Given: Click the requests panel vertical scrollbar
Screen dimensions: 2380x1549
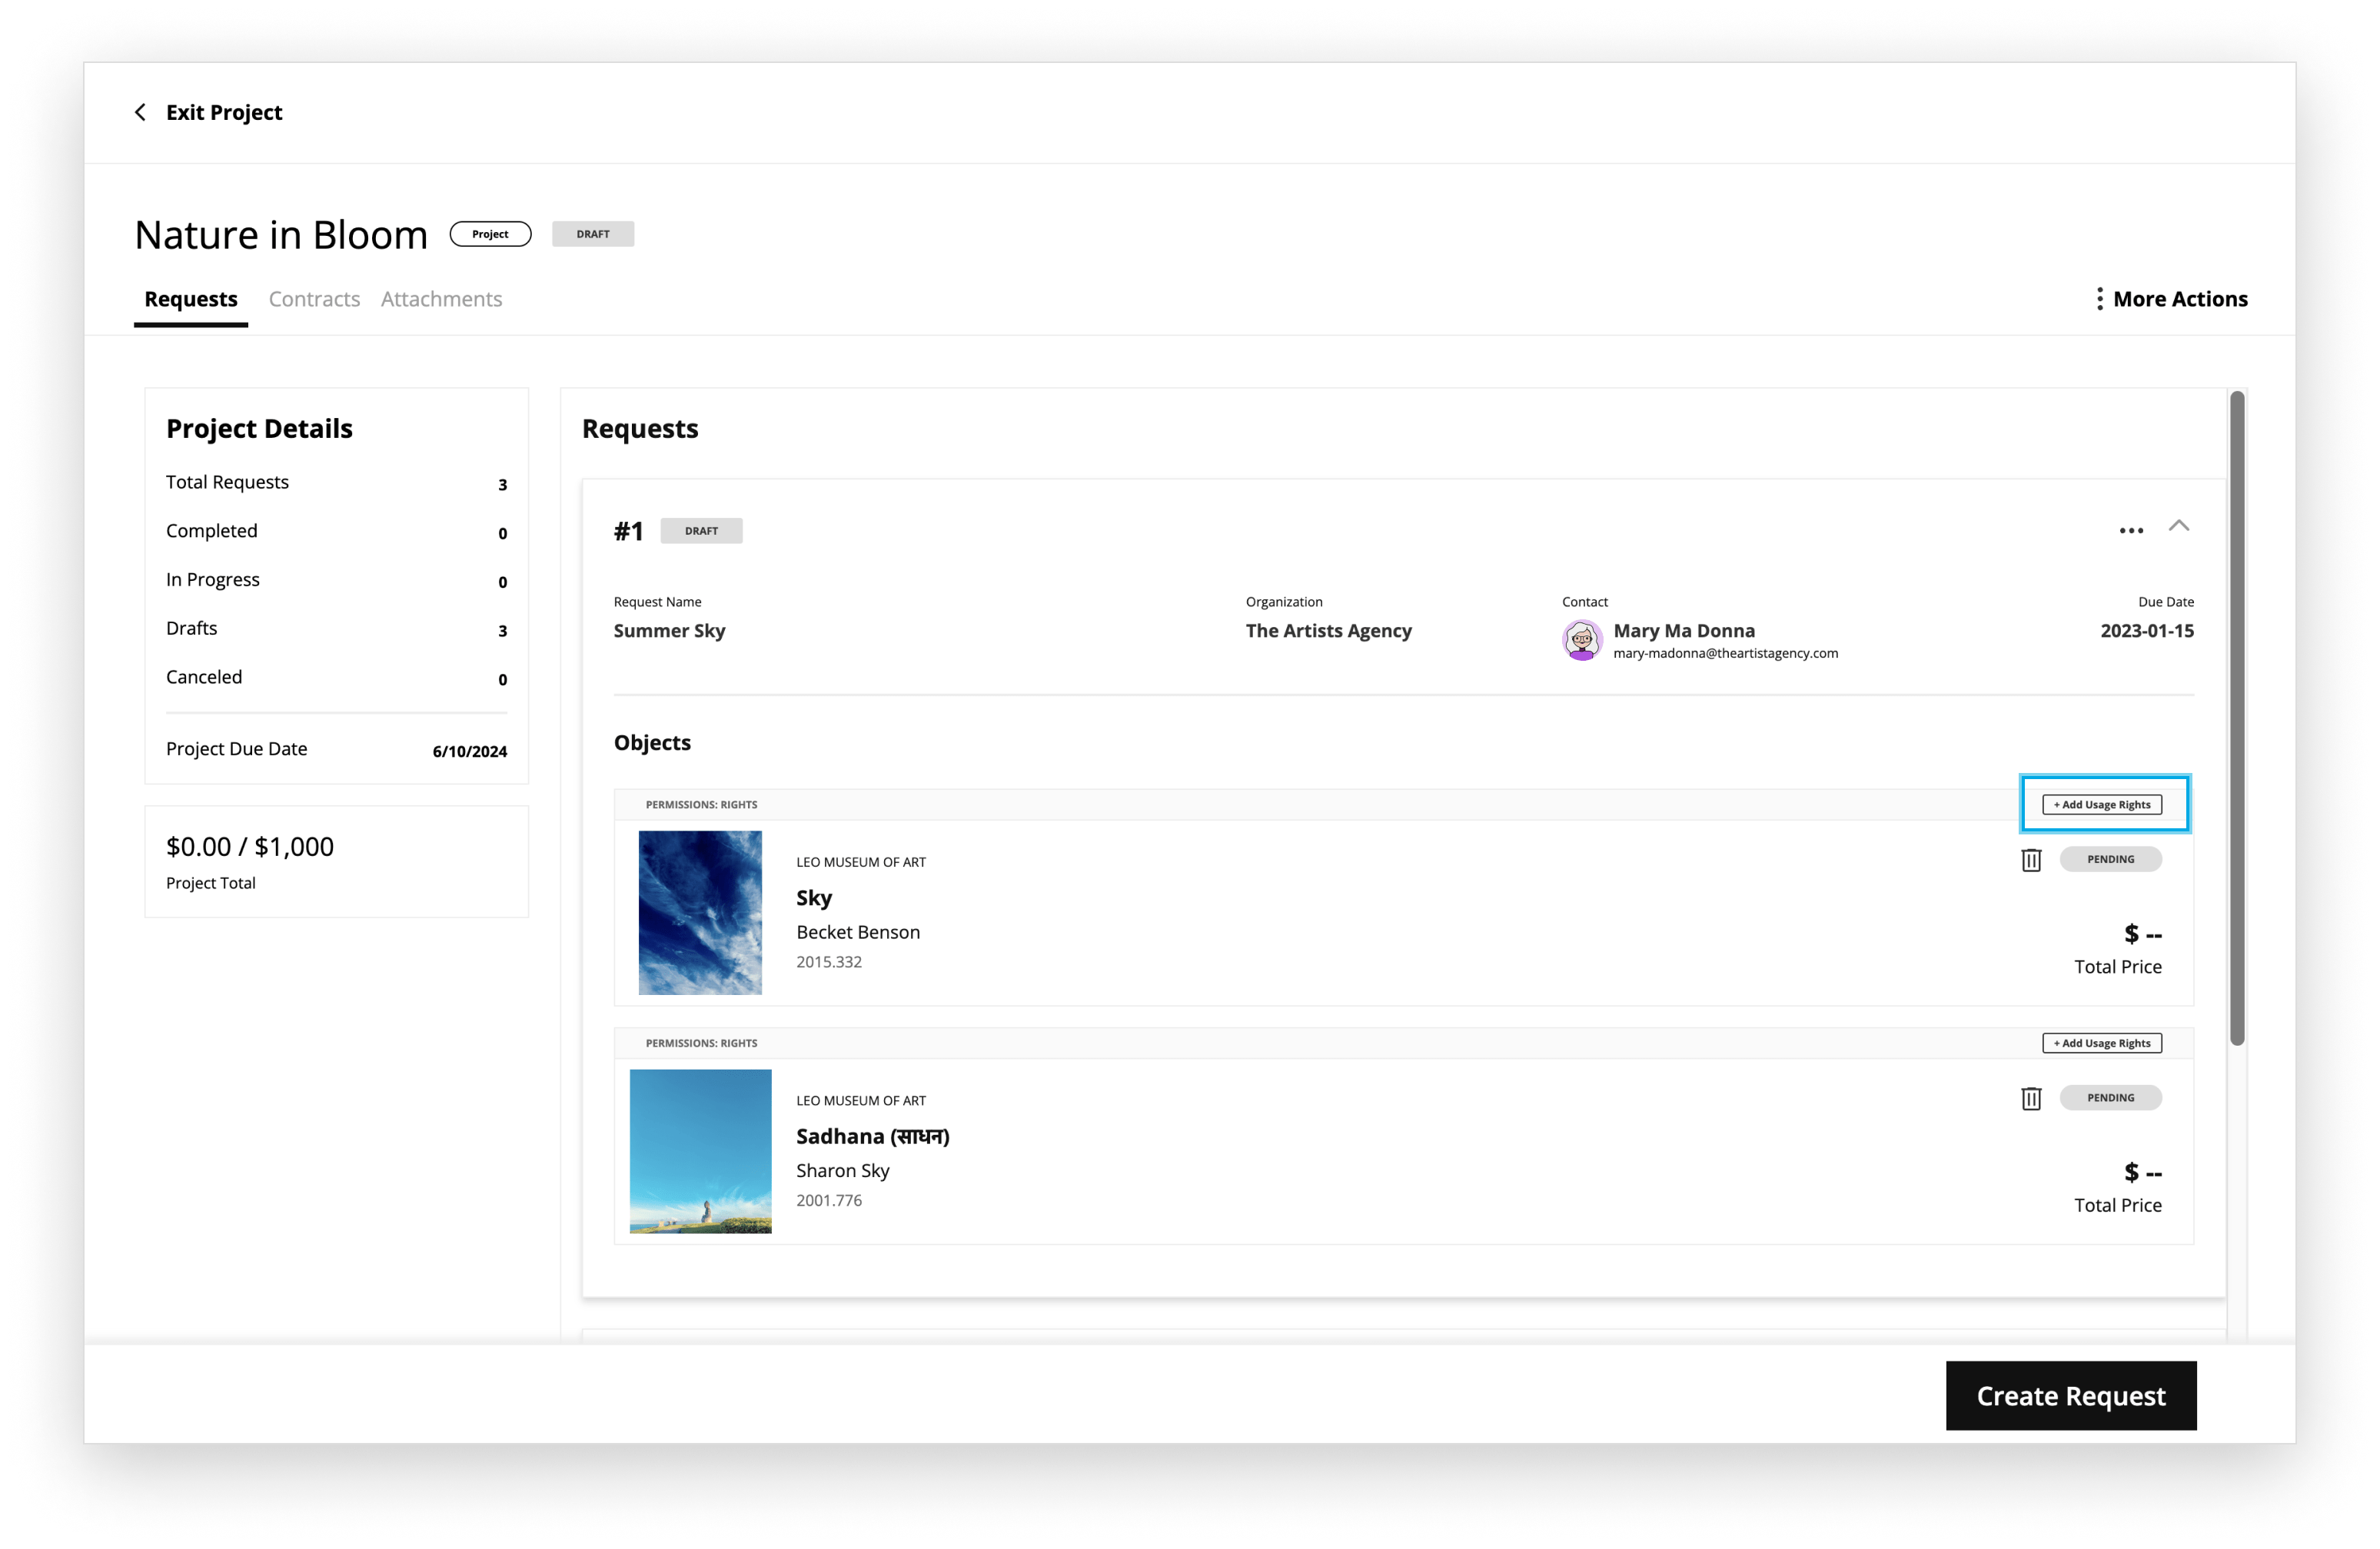Looking at the screenshot, I should tap(2237, 718).
